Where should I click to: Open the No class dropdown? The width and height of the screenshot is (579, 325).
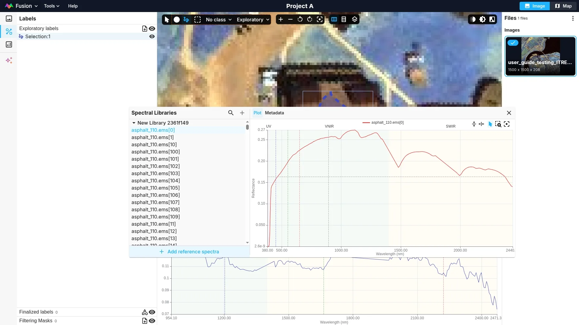[x=219, y=20]
